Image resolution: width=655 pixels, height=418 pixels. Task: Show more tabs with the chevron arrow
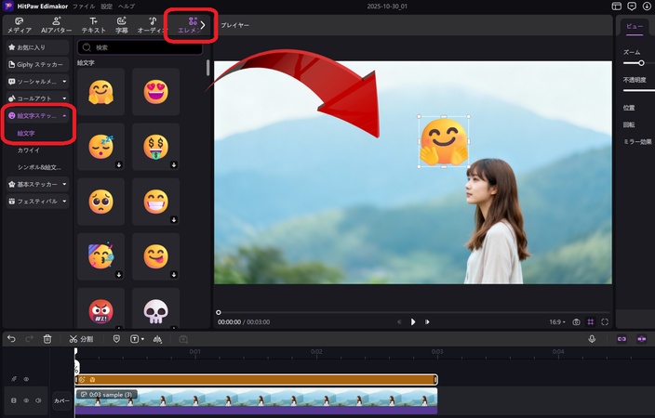tap(203, 25)
